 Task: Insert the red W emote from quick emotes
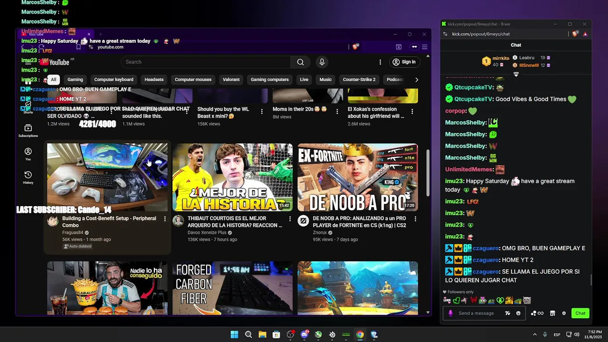click(x=474, y=300)
